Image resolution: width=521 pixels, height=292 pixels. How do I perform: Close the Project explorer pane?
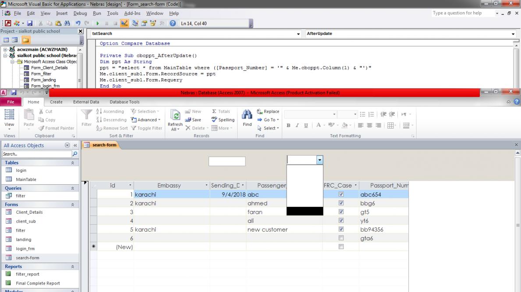pyautogui.click(x=81, y=31)
